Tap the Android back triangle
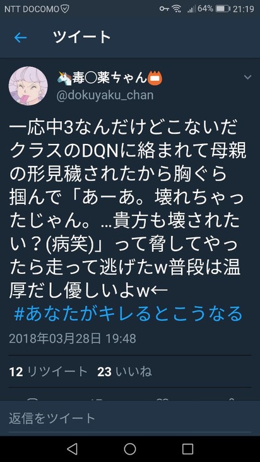The image size is (260, 462). tap(72, 449)
